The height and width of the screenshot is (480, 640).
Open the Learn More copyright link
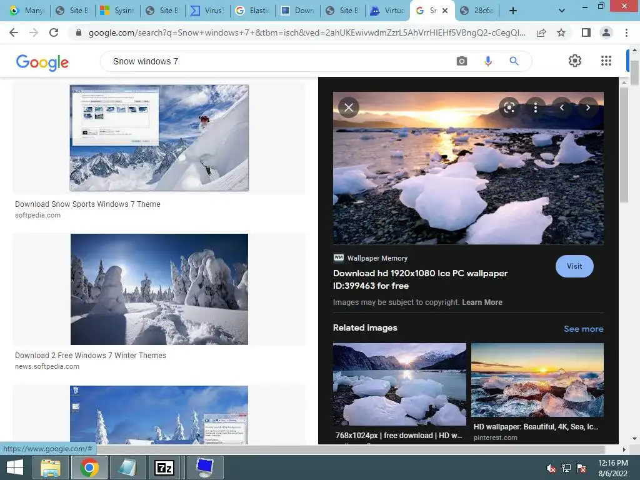tap(482, 302)
